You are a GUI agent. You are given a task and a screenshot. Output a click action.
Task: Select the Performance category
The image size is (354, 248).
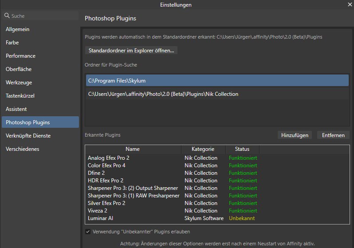[20, 56]
